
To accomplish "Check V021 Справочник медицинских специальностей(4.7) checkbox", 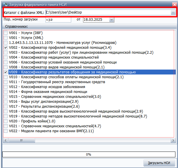I will click(5, 126).
